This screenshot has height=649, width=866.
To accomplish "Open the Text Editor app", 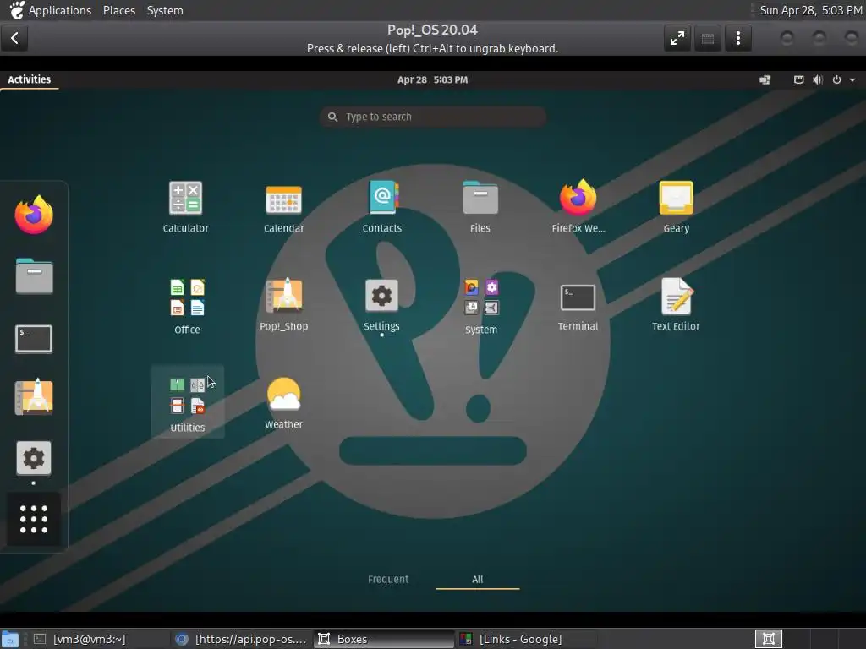I will [x=676, y=304].
